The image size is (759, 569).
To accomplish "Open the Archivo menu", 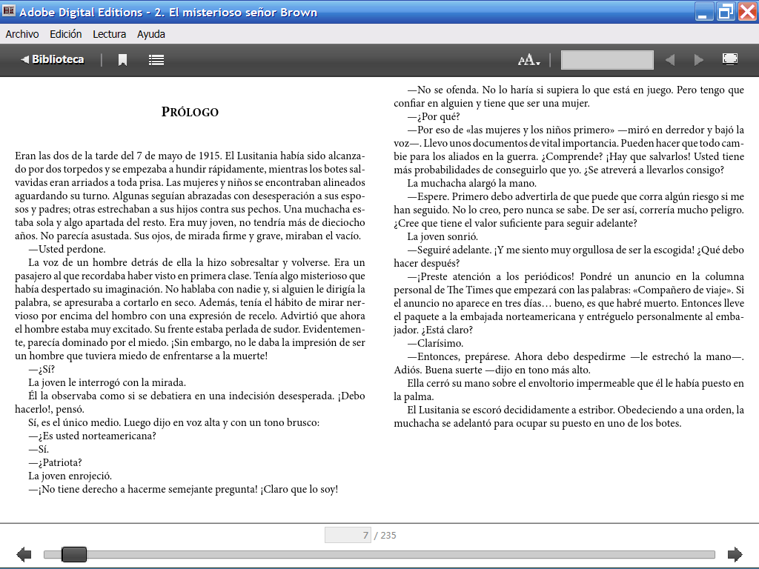I will (22, 34).
